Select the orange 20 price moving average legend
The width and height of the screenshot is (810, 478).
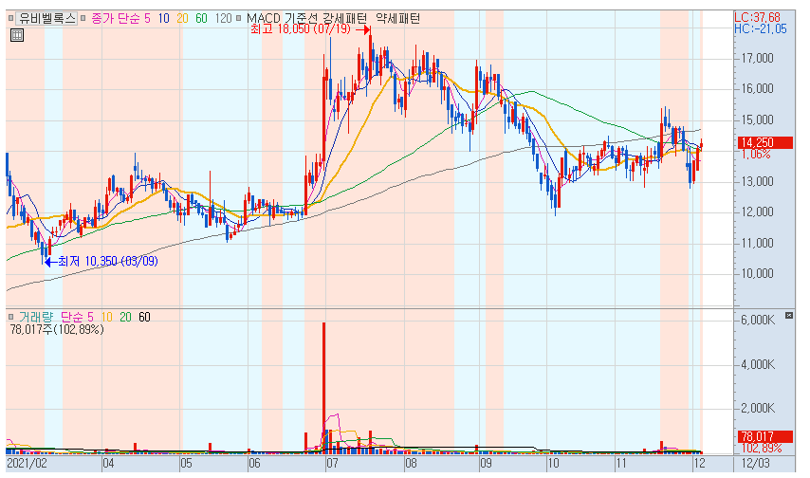point(182,19)
